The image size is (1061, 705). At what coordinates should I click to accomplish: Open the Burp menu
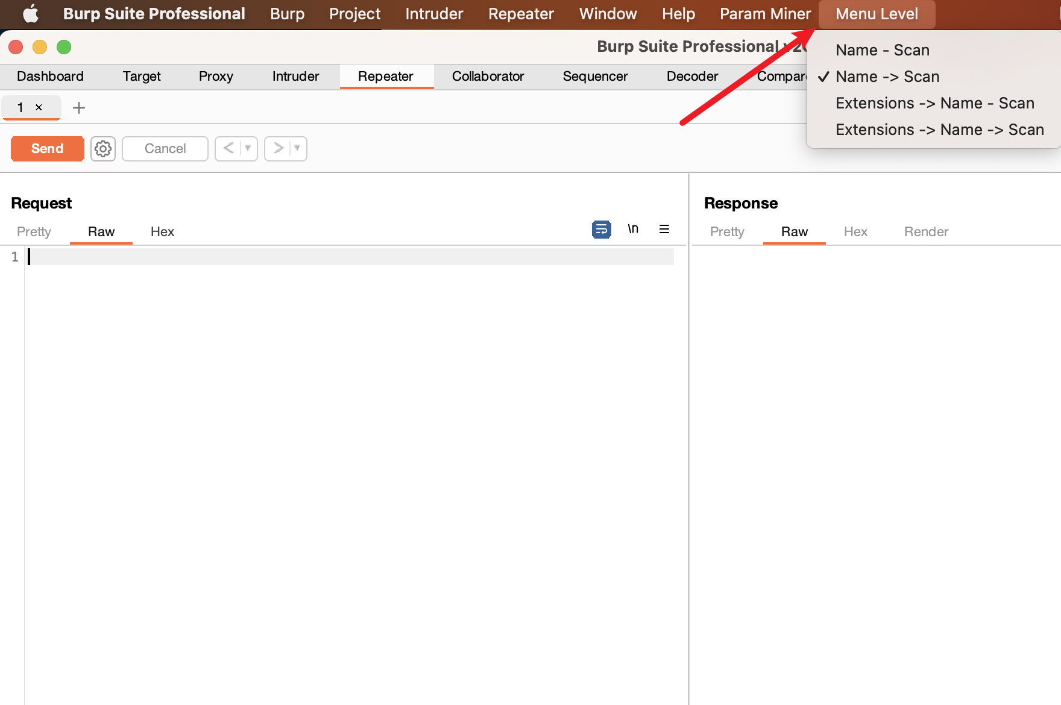pyautogui.click(x=287, y=14)
